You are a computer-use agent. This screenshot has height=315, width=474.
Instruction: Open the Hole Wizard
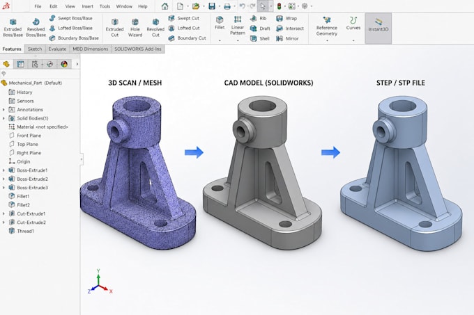point(135,27)
